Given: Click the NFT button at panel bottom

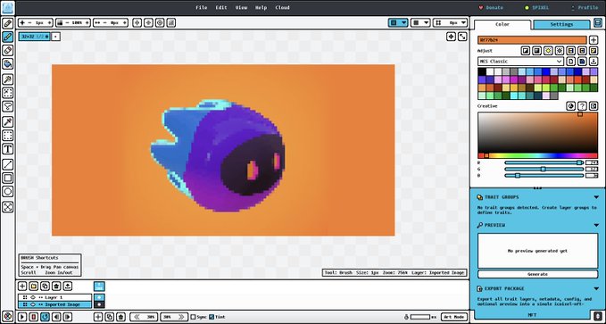Looking at the screenshot, I should click(532, 315).
